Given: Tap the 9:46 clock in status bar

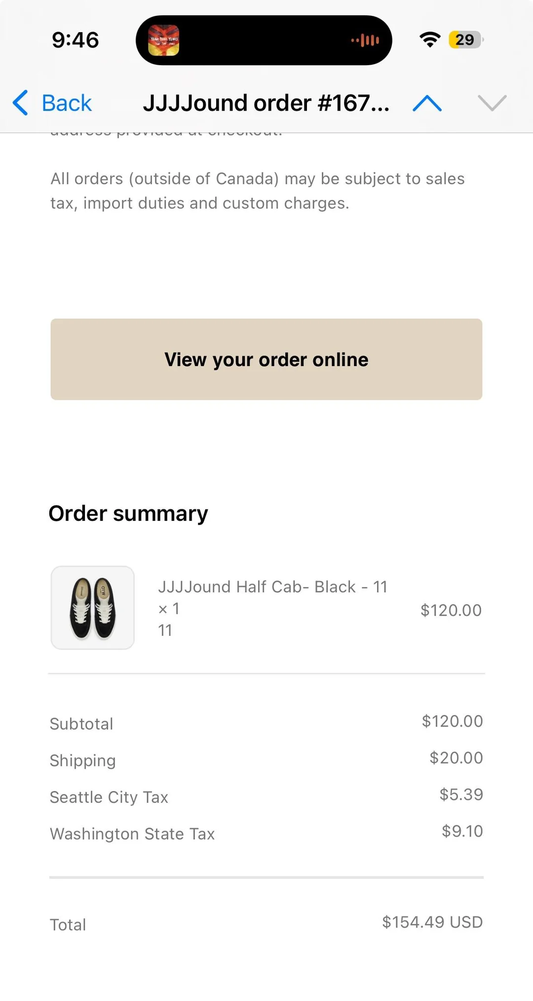Looking at the screenshot, I should 76,40.
